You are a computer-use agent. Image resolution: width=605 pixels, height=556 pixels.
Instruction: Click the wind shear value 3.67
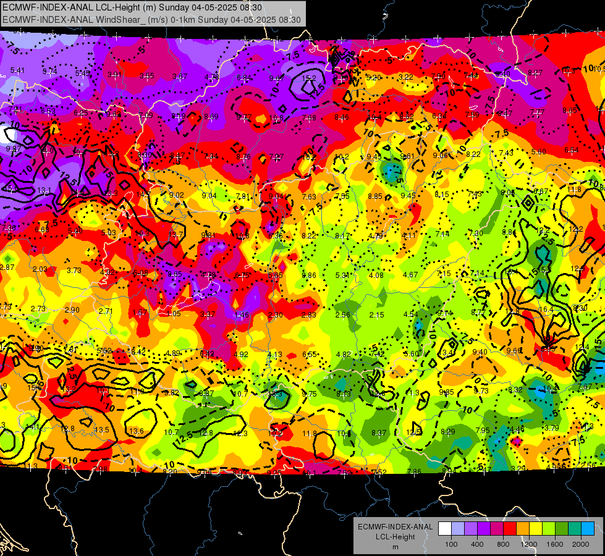180,77
